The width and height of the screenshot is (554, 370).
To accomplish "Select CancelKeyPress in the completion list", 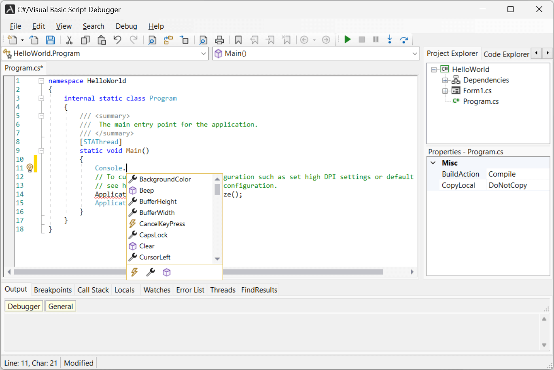I will point(161,223).
